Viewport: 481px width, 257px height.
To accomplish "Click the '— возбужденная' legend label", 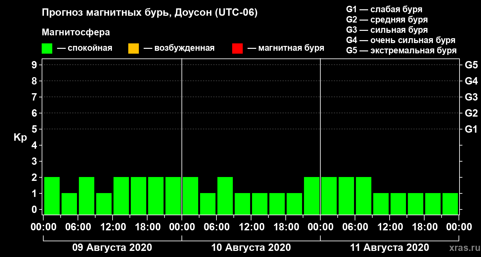I will (179, 49).
